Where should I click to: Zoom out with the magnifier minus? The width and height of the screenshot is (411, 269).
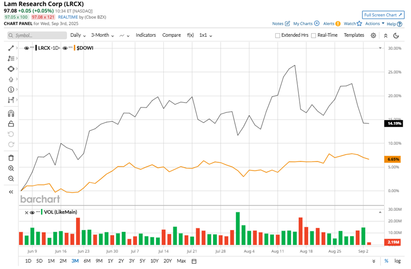click(11, 179)
